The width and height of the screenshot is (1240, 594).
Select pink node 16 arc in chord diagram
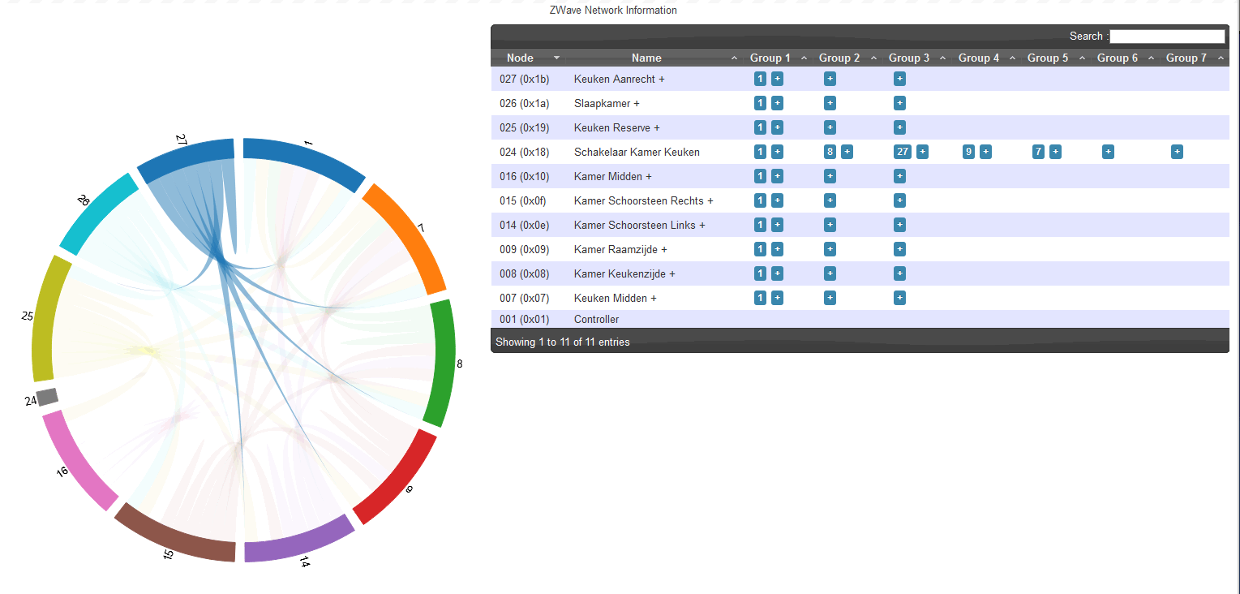pyautogui.click(x=76, y=463)
